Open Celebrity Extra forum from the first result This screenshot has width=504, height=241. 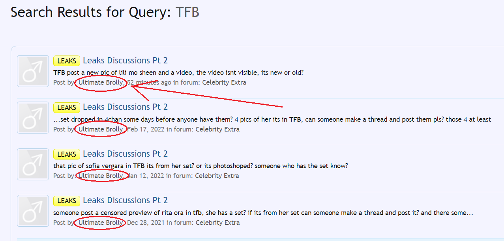point(224,83)
